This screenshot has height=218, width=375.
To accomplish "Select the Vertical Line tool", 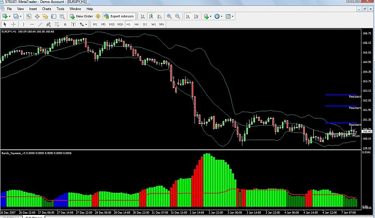I will click(23, 25).
